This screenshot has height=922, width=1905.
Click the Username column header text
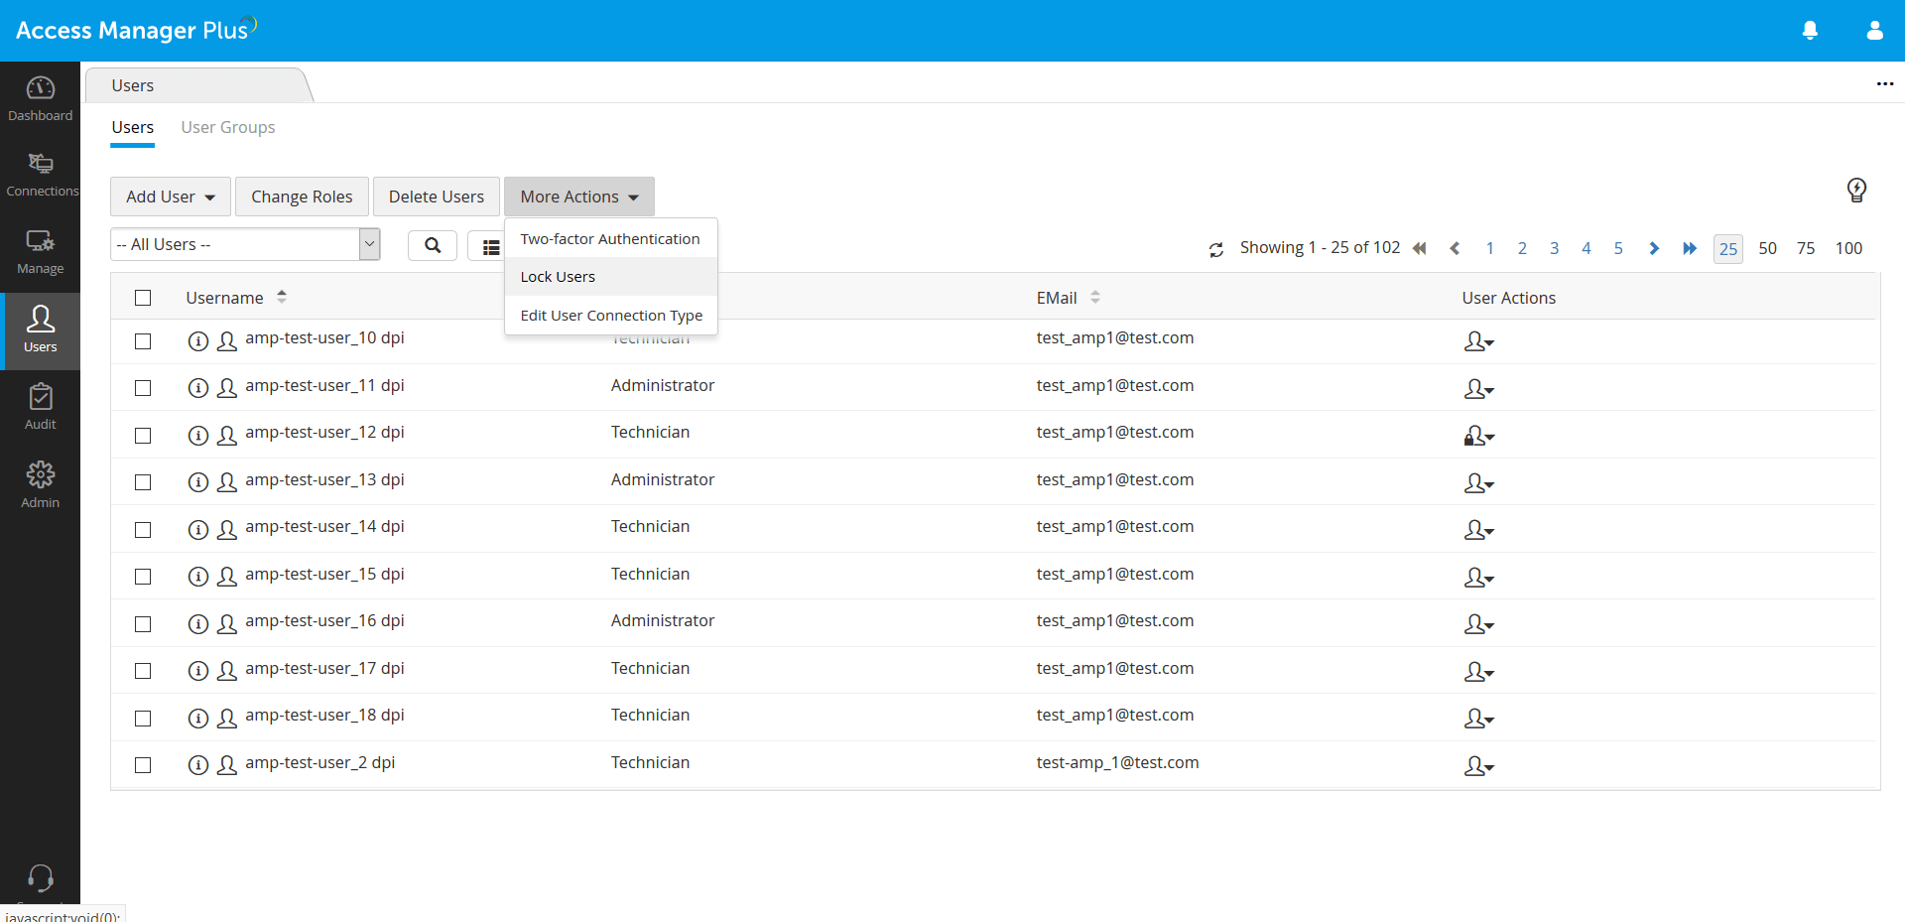tap(224, 298)
